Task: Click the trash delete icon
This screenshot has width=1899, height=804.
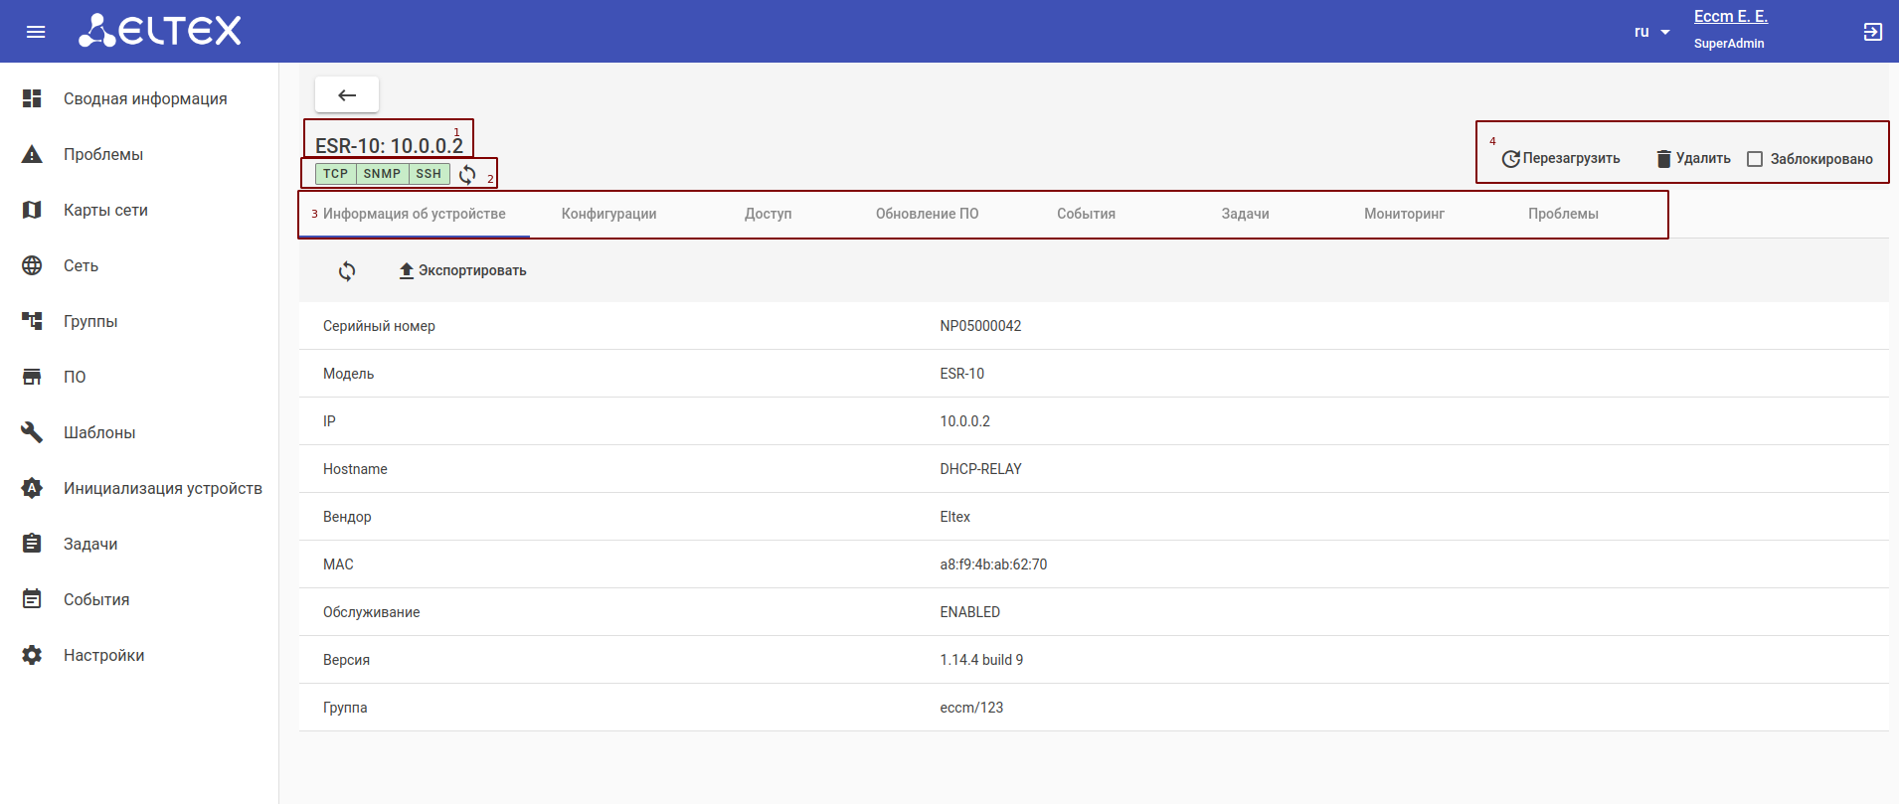Action: tap(1664, 159)
